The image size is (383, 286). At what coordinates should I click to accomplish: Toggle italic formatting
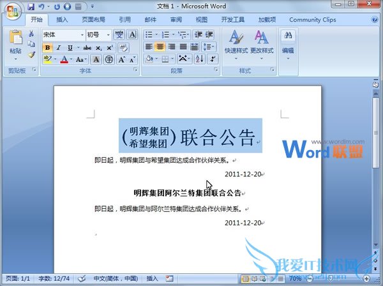tap(58, 48)
